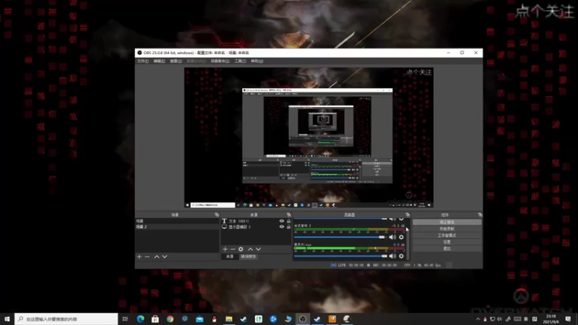Mute the 麦克风/Aux speaker icon

(x=392, y=256)
